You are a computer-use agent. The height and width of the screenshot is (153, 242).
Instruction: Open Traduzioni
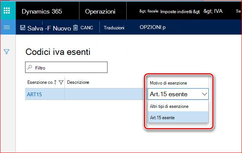(114, 28)
